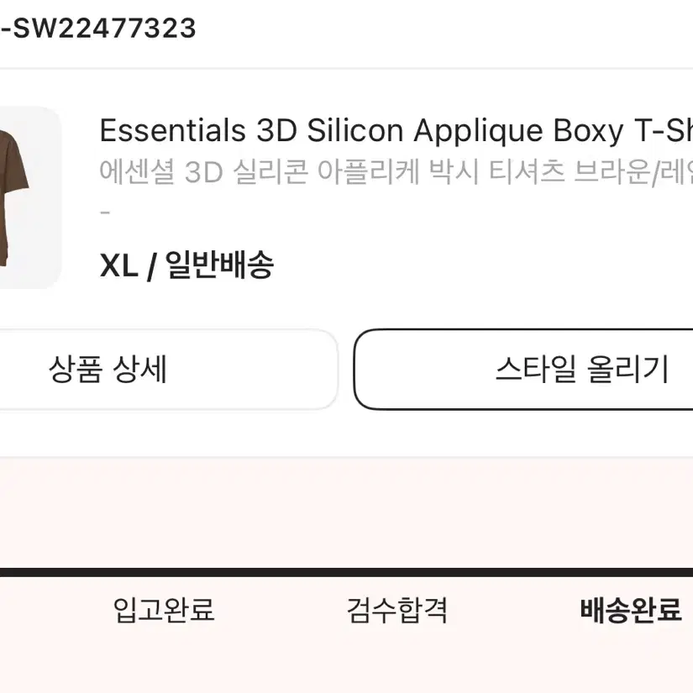
Task: Click the 상품 상세 button
Action: (168, 370)
